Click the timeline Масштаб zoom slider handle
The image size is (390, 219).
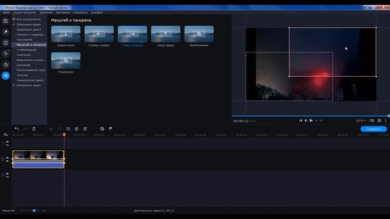click(34, 210)
